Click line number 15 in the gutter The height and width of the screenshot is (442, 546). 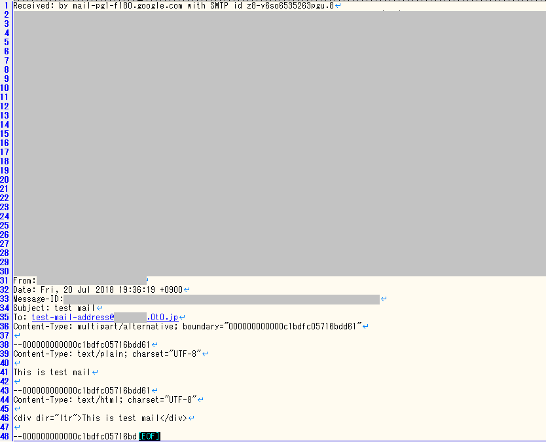[5, 134]
